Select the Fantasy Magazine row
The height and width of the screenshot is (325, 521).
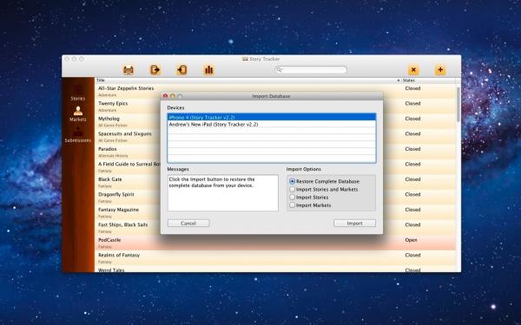[x=275, y=212]
